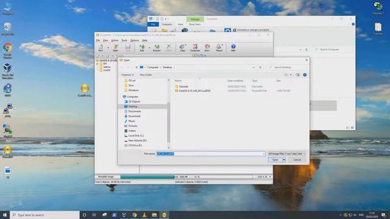Image resolution: width=390 pixels, height=219 pixels.
Task: Select New Volume (D:) in navigation pane
Action: 137,141
